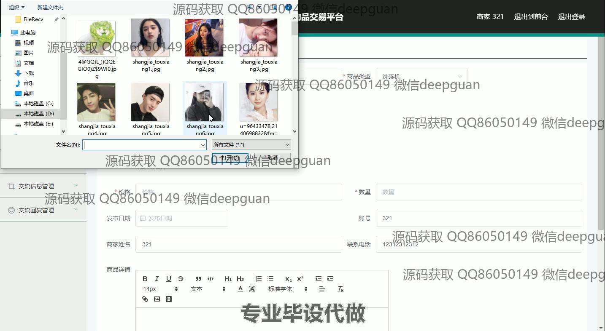The width and height of the screenshot is (605, 331).
Task: Click the 退出登录 link
Action: [x=571, y=17]
